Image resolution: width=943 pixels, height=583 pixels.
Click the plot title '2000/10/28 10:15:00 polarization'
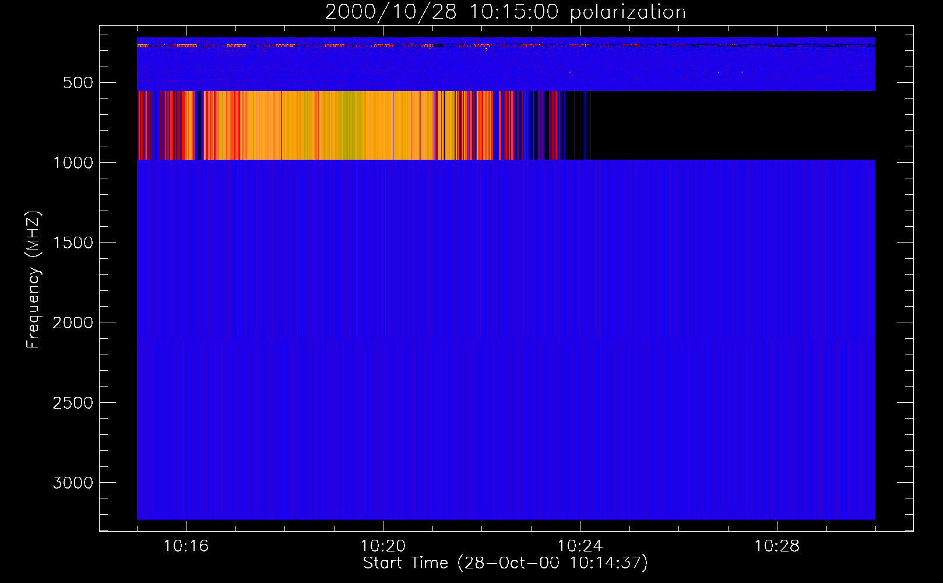click(x=505, y=12)
